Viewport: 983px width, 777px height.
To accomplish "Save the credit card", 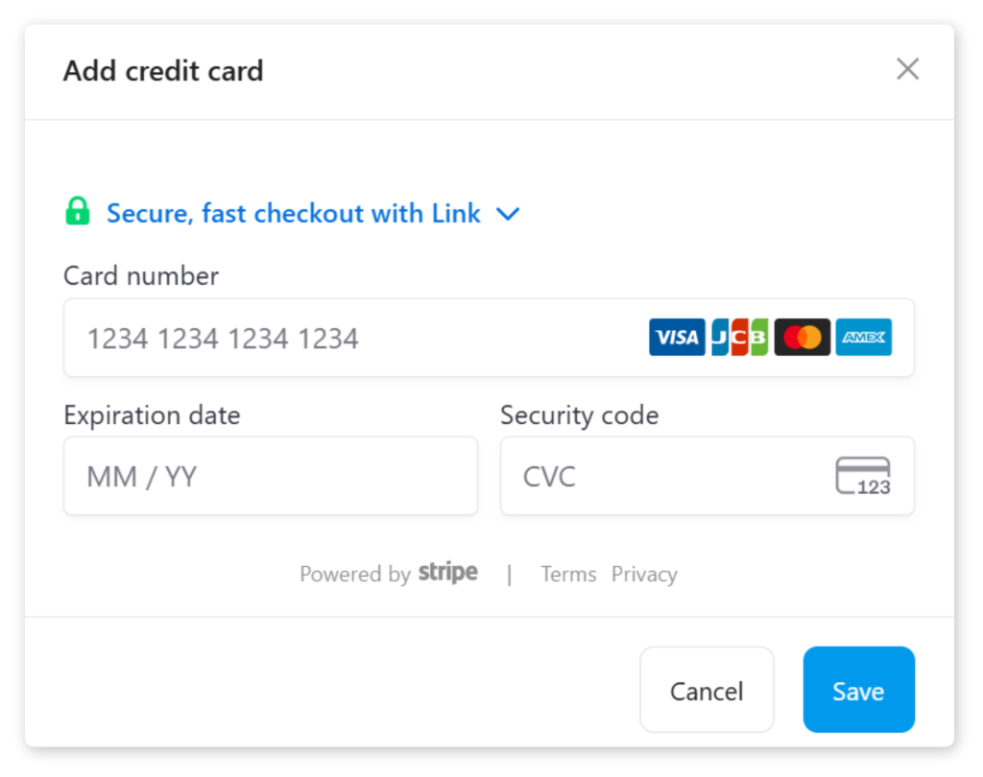I will (x=858, y=691).
